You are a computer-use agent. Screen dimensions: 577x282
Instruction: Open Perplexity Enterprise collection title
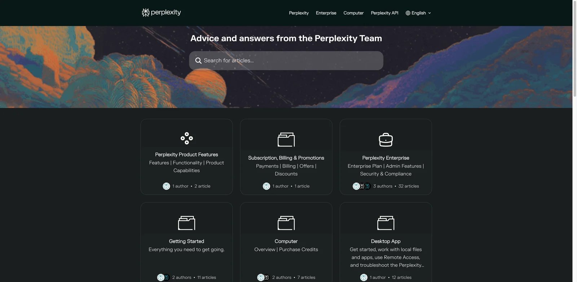[x=386, y=158]
